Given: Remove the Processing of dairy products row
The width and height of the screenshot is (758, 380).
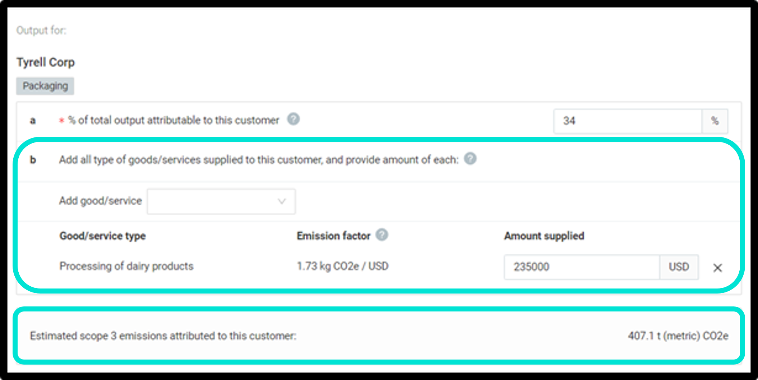Looking at the screenshot, I should [717, 268].
